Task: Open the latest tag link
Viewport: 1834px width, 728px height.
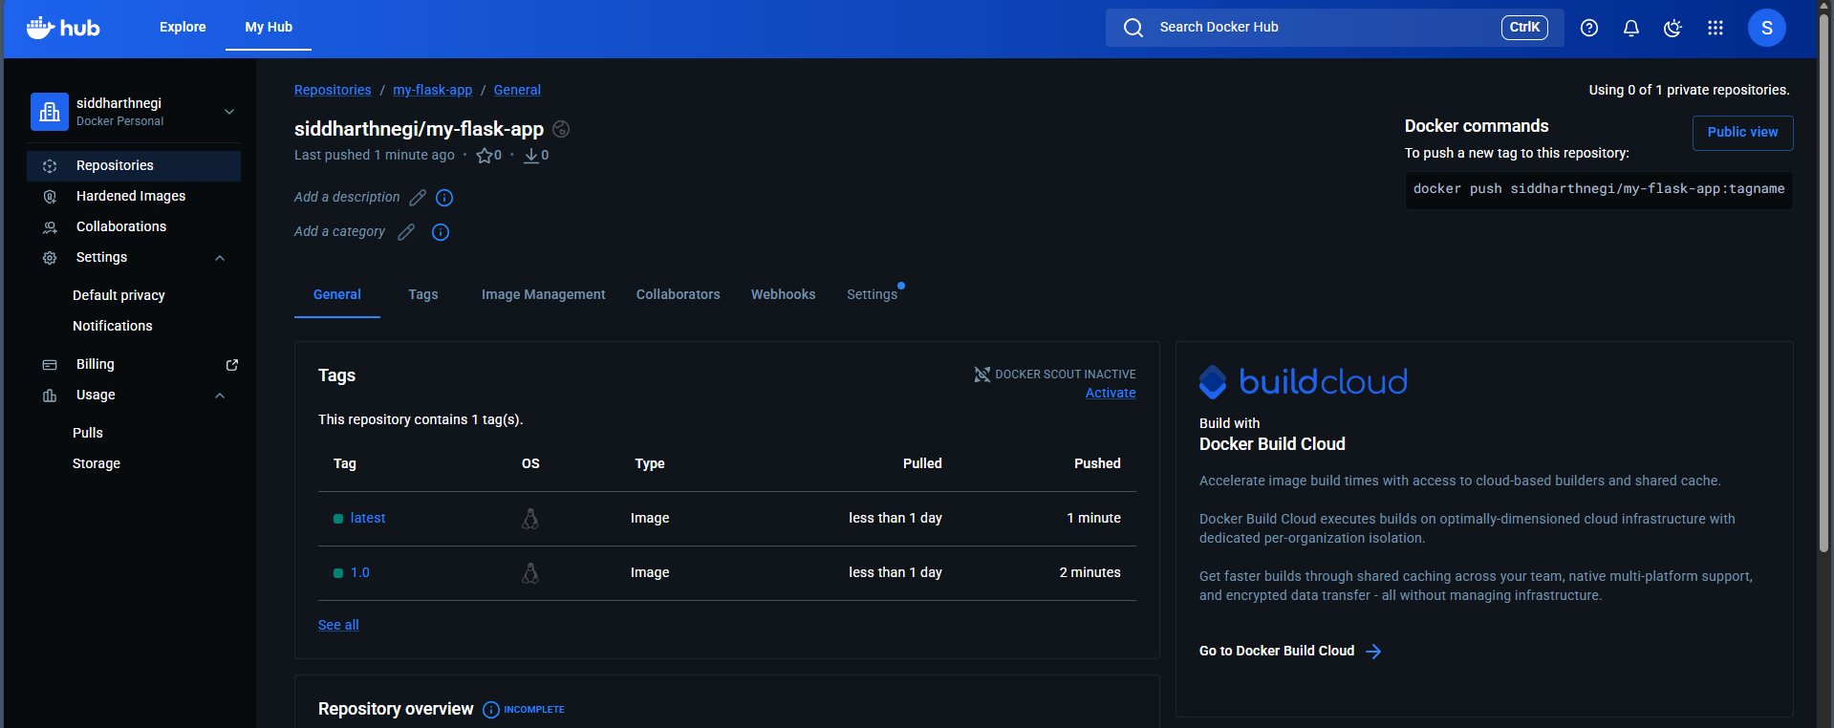Action: click(x=367, y=518)
